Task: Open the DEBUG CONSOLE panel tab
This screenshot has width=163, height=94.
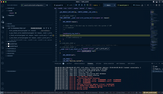Action: (79, 64)
